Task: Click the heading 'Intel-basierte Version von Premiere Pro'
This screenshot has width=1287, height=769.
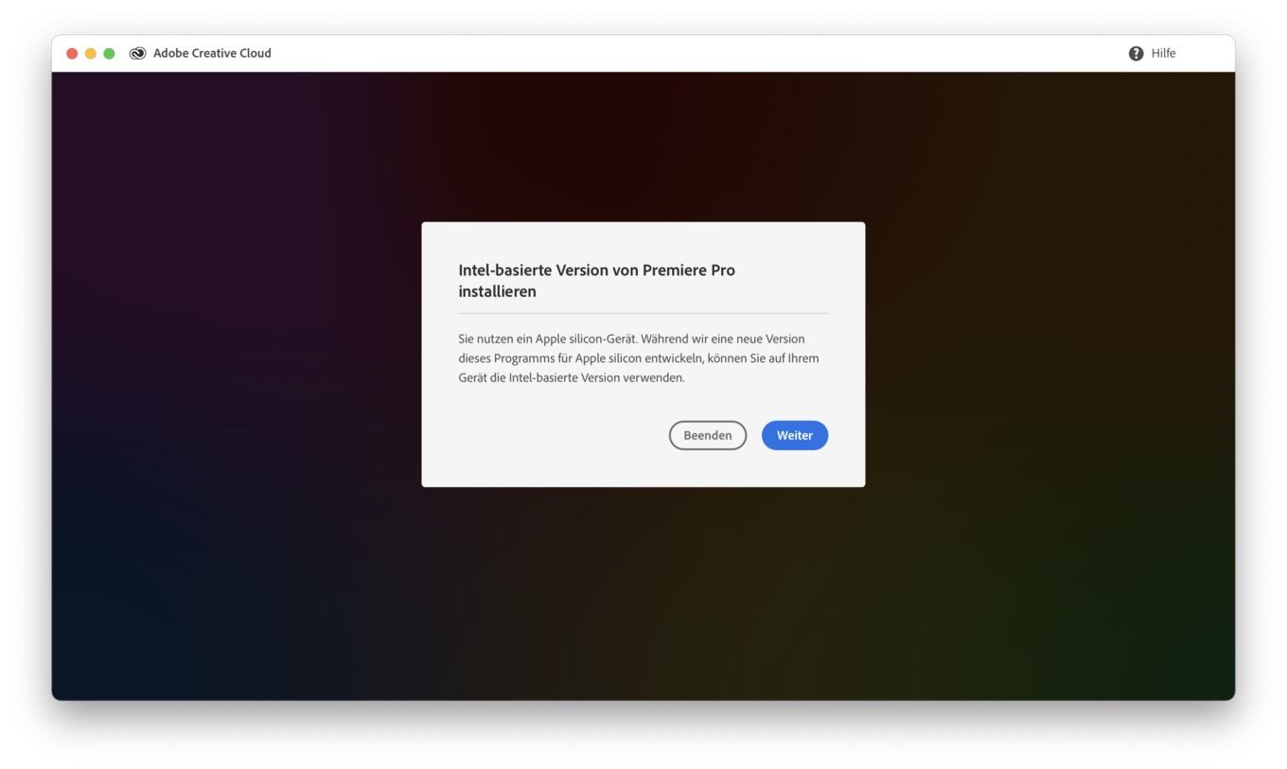Action: coord(596,280)
